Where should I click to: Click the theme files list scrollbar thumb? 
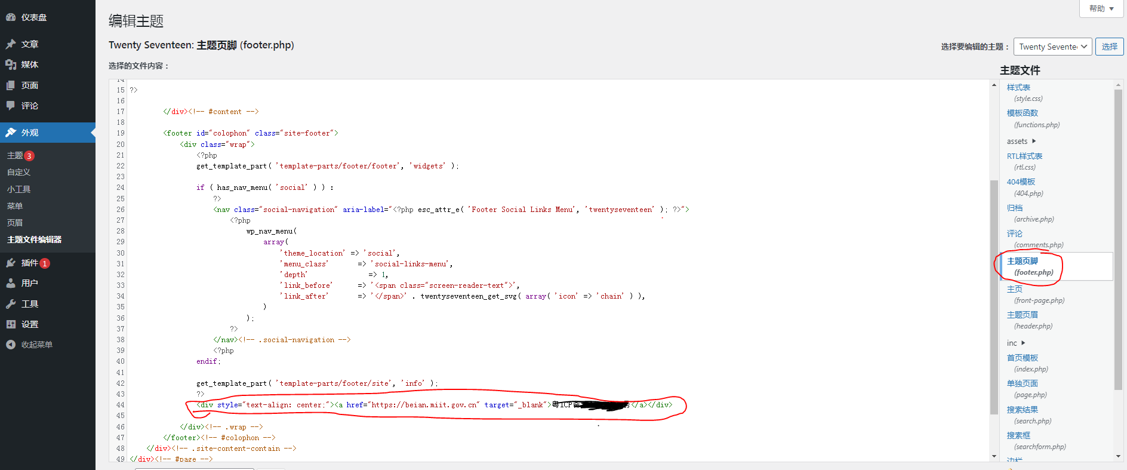[x=1118, y=239]
